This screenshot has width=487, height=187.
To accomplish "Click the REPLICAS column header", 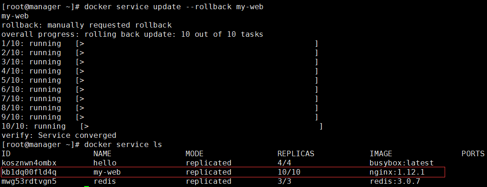I will pos(296,153).
